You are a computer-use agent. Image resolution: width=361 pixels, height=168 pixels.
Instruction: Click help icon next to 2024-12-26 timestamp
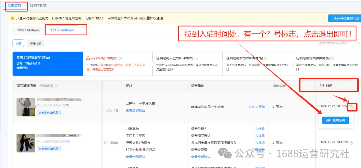click(351, 107)
